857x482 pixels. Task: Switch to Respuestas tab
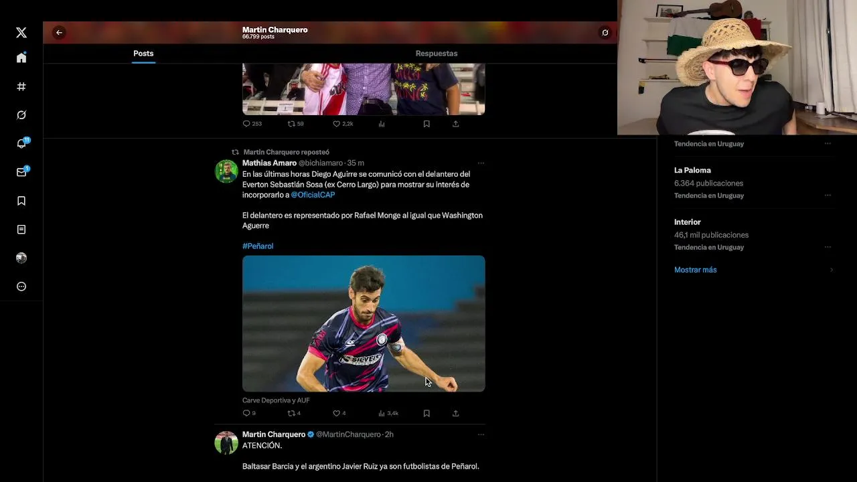click(x=437, y=54)
